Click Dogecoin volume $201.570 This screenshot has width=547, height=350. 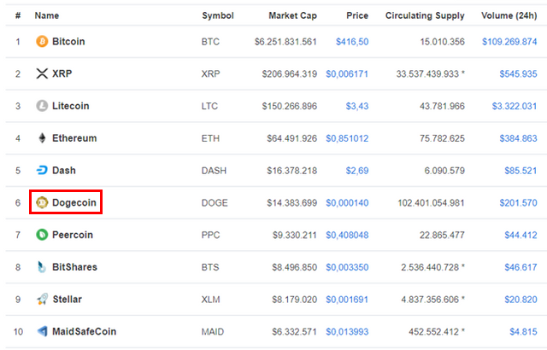[x=518, y=203]
